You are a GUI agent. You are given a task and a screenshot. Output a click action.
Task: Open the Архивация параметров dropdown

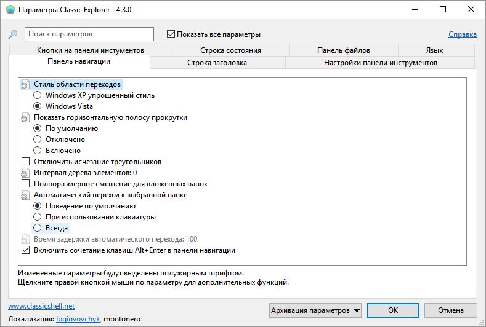pyautogui.click(x=315, y=310)
